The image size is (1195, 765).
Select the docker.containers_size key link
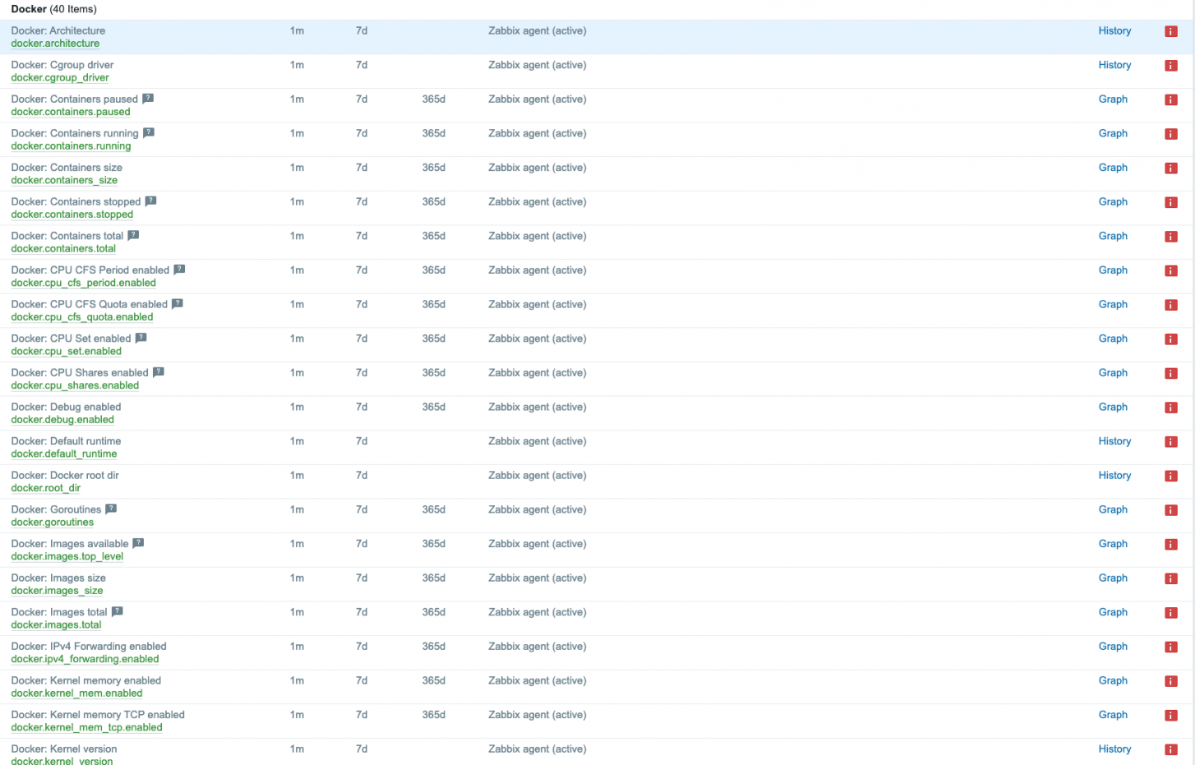coord(64,181)
